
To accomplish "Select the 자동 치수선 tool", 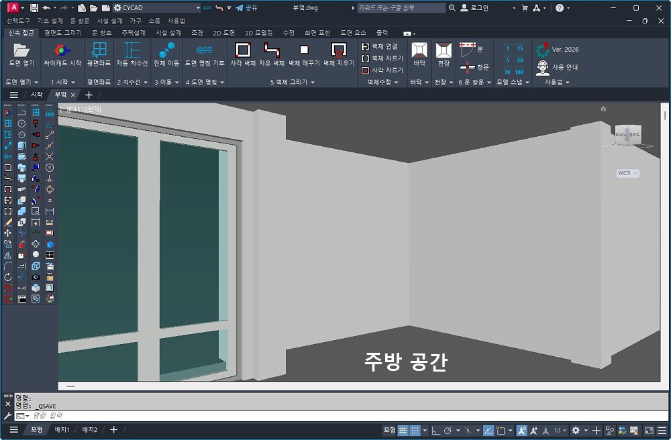I will point(132,50).
